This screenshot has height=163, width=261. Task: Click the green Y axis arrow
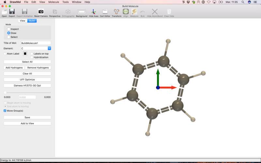[158, 78]
